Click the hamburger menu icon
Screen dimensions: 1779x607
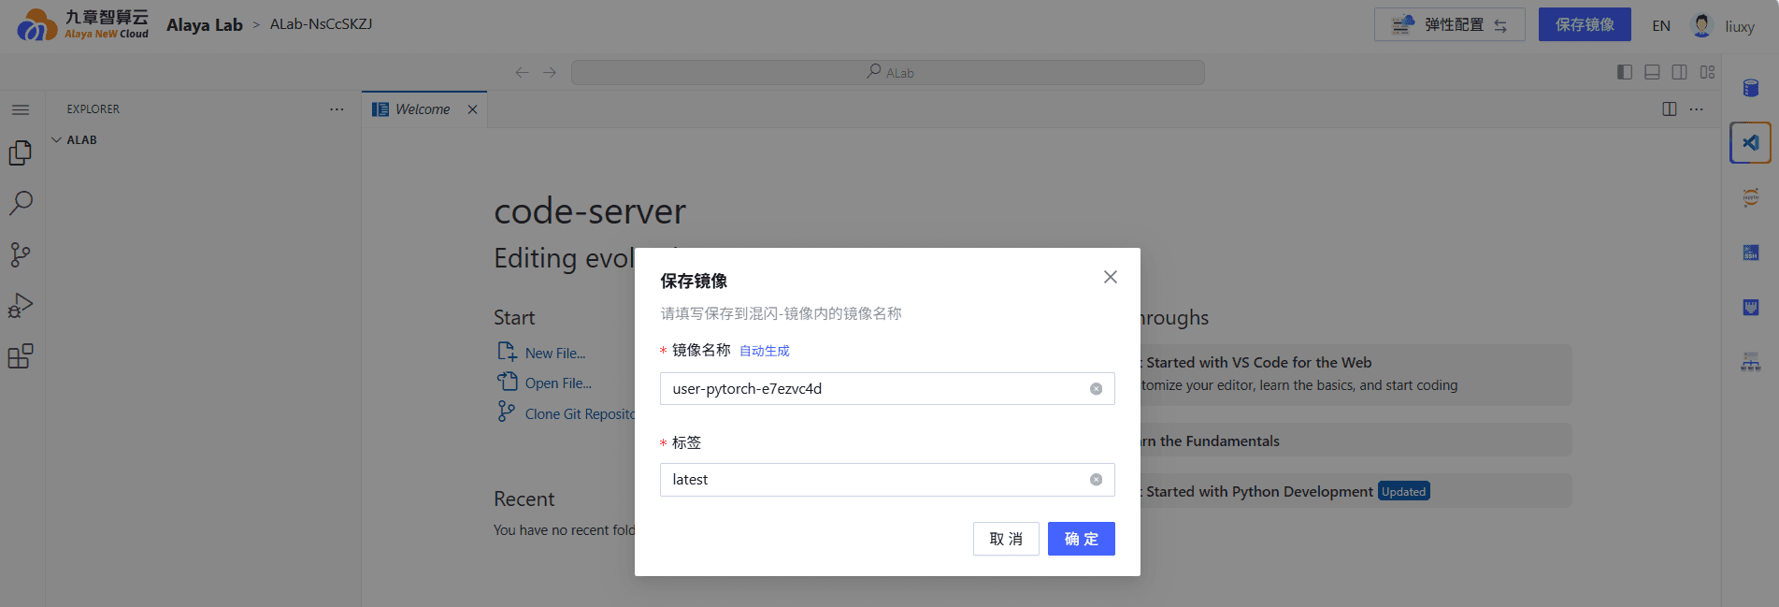coord(21,109)
